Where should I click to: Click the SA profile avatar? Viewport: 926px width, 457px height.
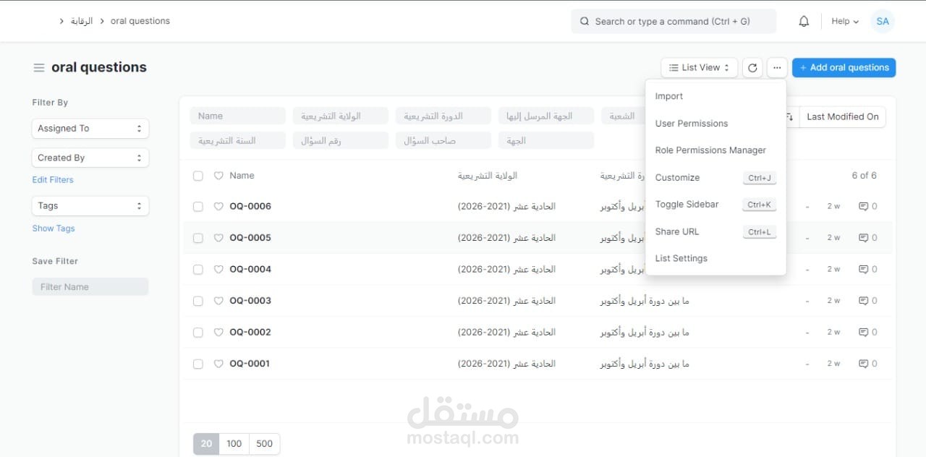882,21
